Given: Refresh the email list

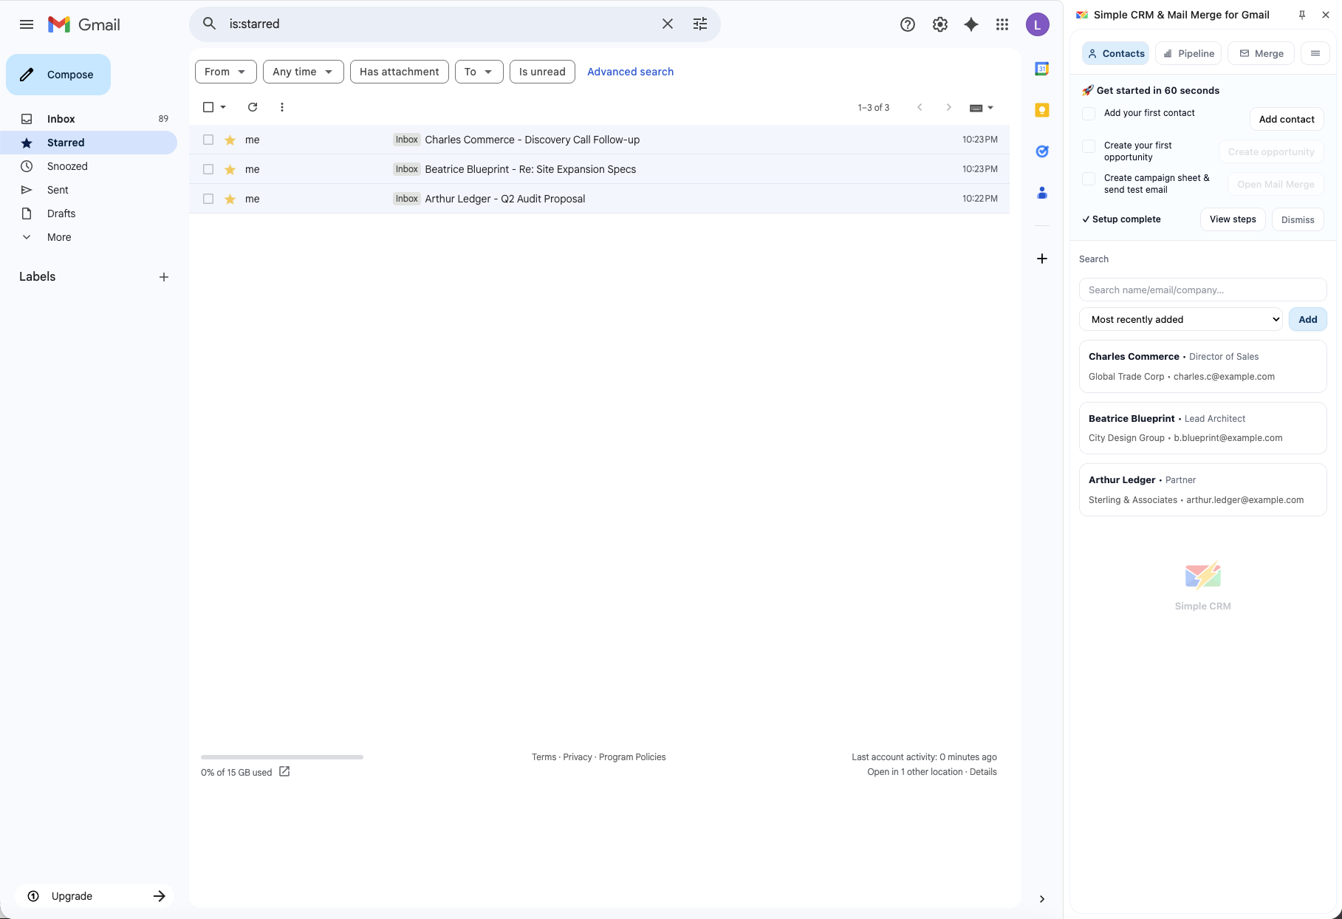Looking at the screenshot, I should [x=253, y=107].
